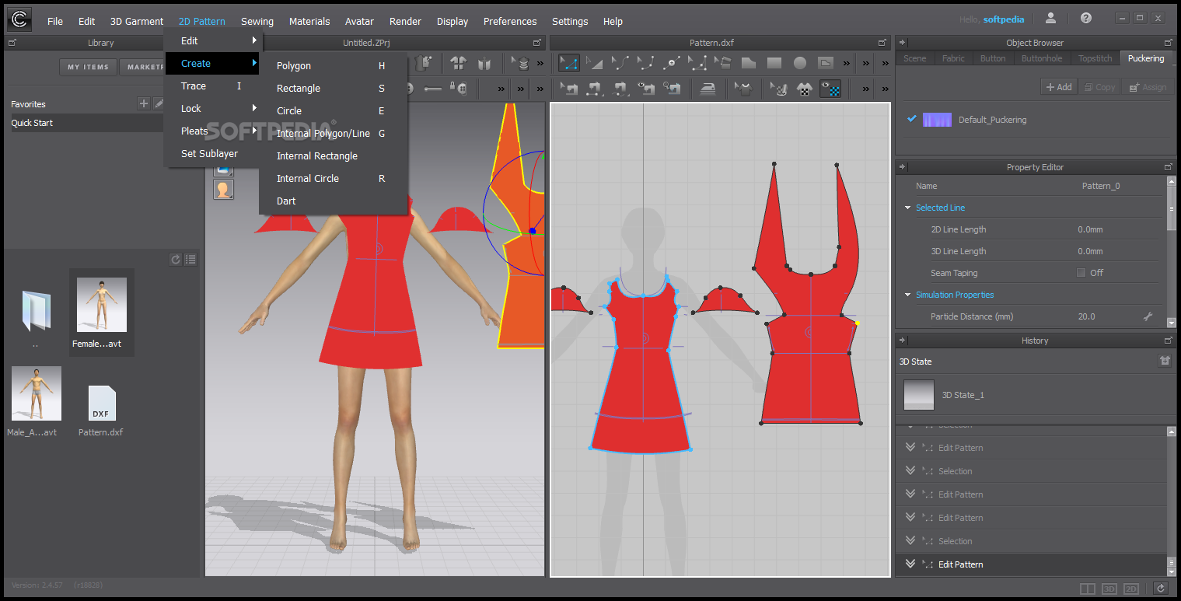Select the Edit Curvature tool
Viewport: 1181px width, 601px height.
click(620, 63)
